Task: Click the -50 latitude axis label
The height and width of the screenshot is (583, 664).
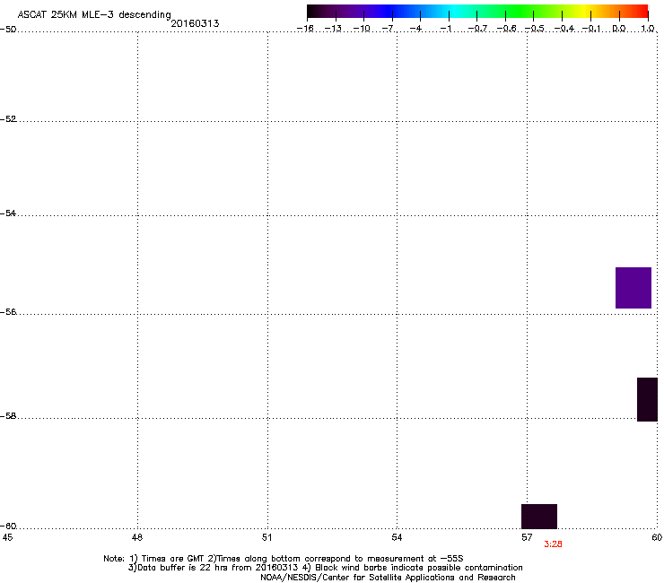Action: point(8,30)
